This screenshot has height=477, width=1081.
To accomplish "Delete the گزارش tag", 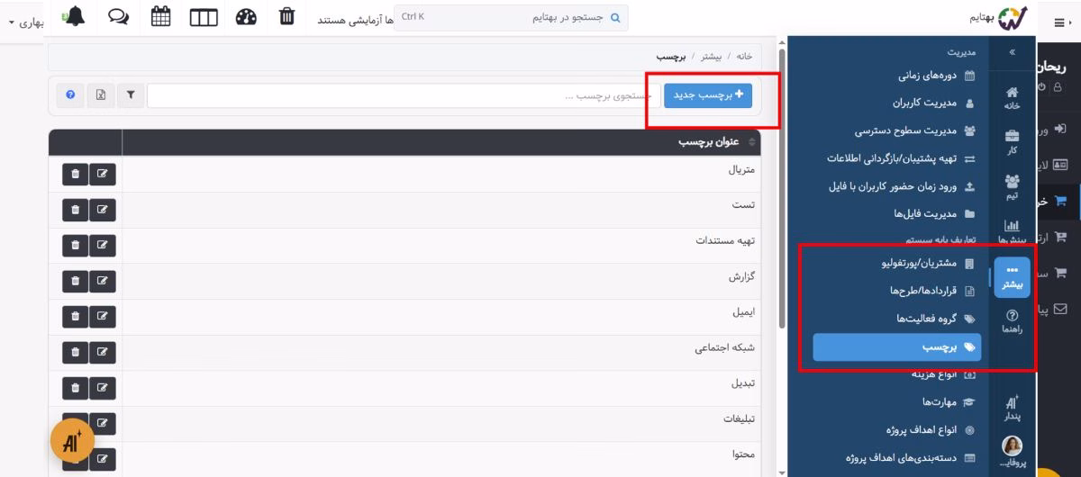I will [75, 281].
